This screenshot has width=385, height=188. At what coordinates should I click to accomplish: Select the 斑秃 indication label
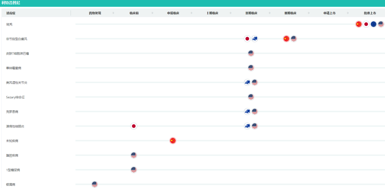[x=9, y=24]
